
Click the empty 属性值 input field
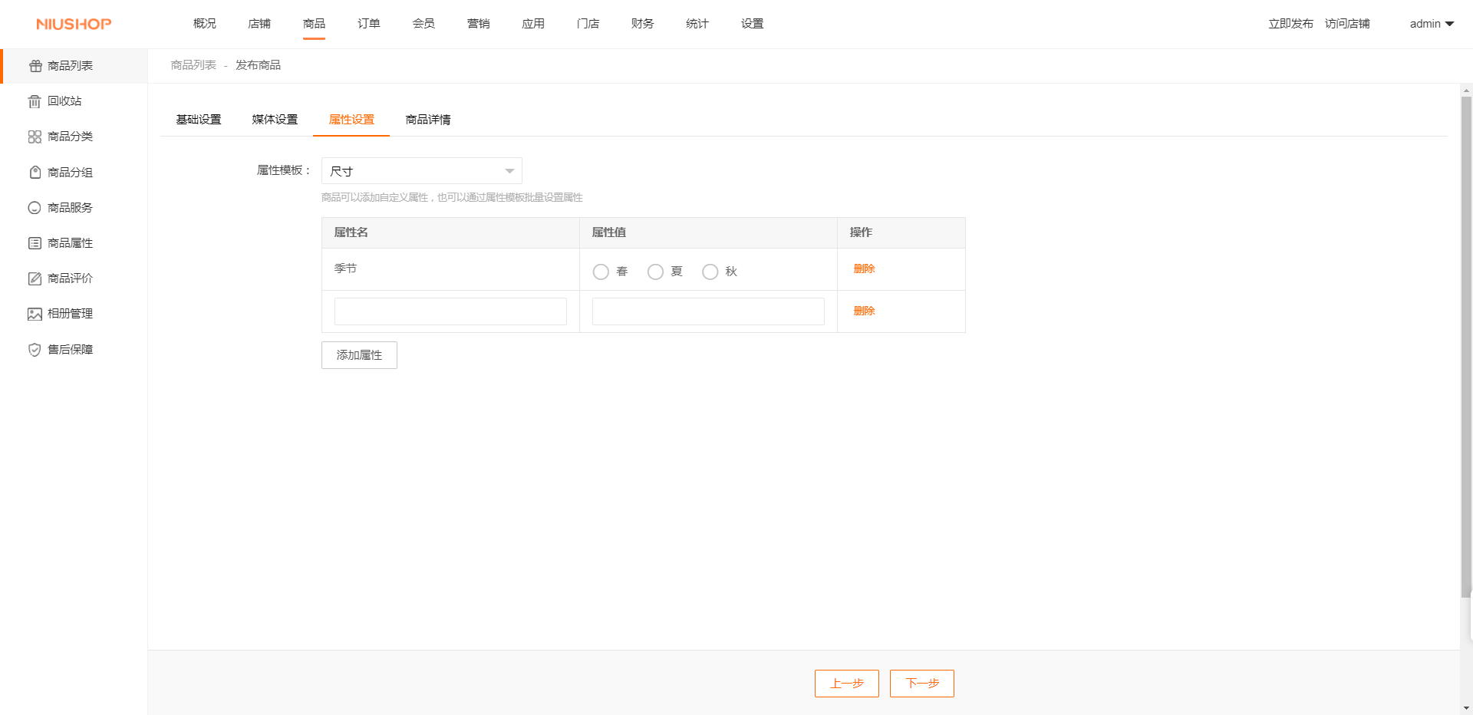pyautogui.click(x=708, y=311)
